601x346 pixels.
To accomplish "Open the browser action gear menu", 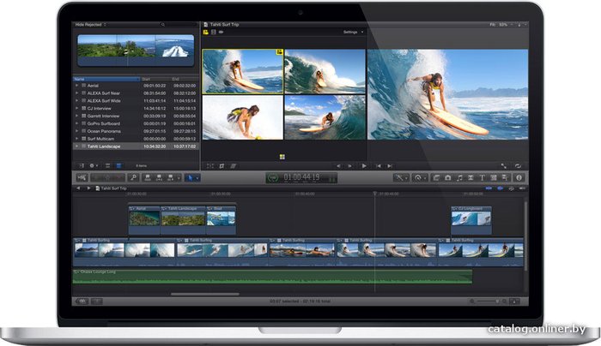I will click(93, 166).
